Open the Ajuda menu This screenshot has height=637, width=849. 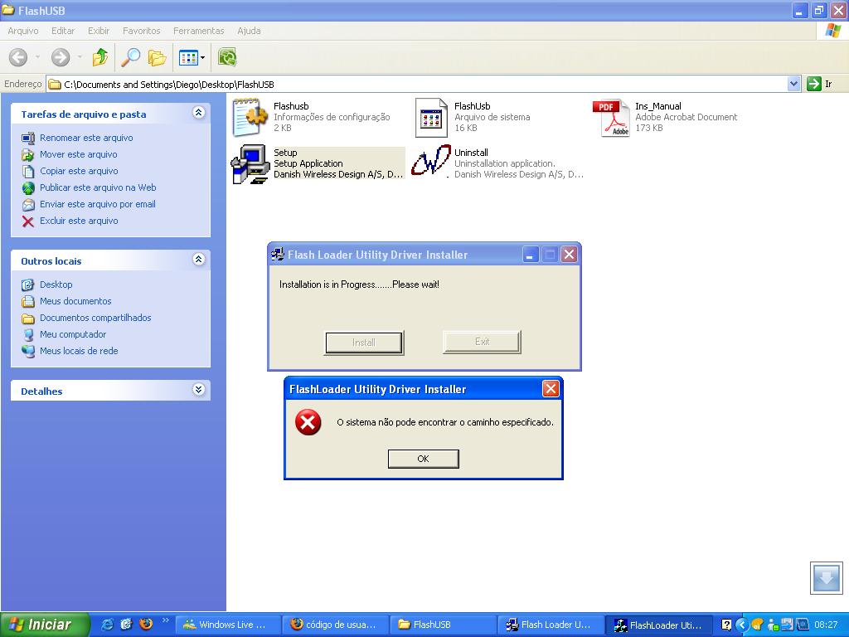(249, 31)
